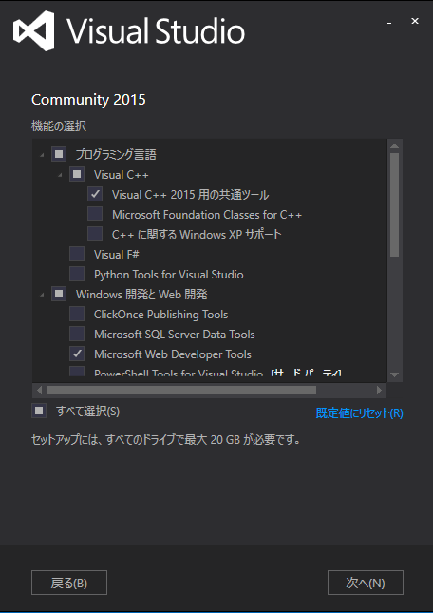
Task: Collapse the Visual C++ tree node
Action: pos(60,176)
